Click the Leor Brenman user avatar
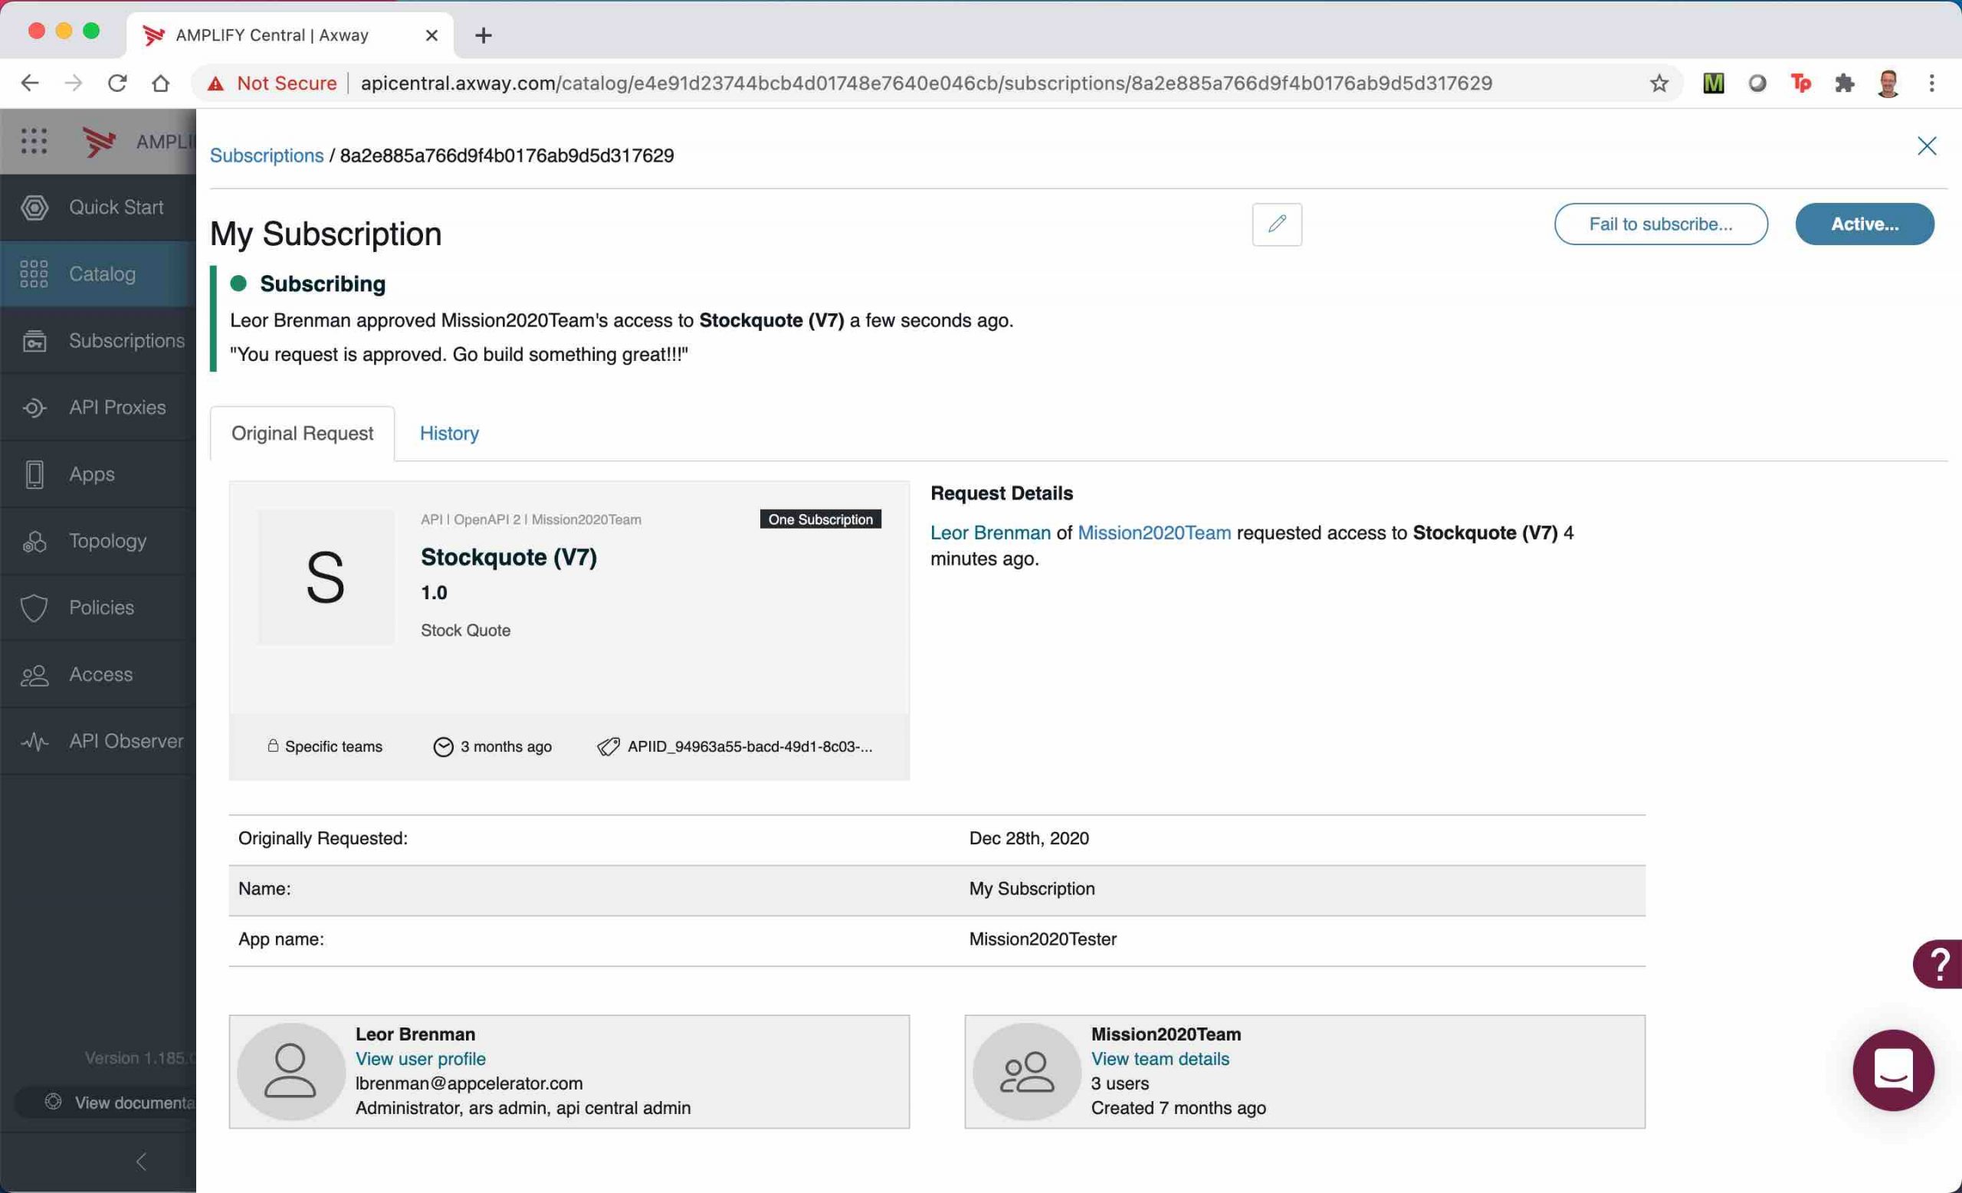This screenshot has height=1193, width=1962. [x=290, y=1071]
